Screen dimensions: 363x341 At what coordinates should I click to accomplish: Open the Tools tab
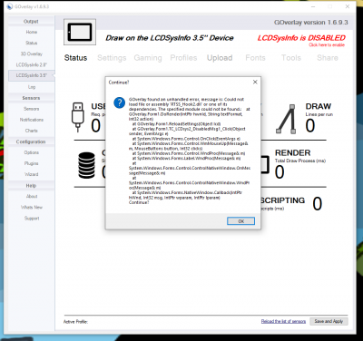pos(291,58)
